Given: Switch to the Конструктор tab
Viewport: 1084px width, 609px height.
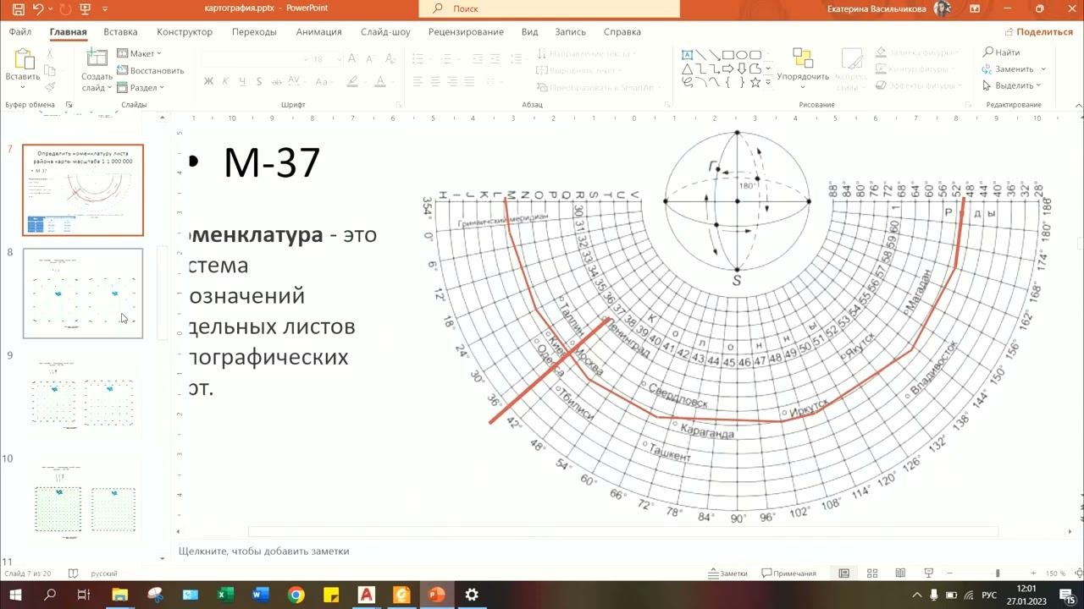Looking at the screenshot, I should 185,31.
